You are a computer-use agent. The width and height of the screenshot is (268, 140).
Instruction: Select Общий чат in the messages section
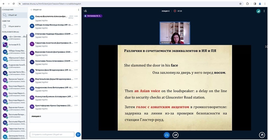click(x=14, y=15)
